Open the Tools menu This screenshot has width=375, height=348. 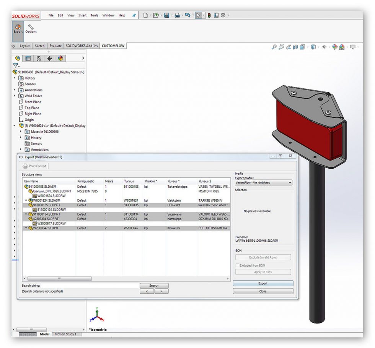[94, 15]
